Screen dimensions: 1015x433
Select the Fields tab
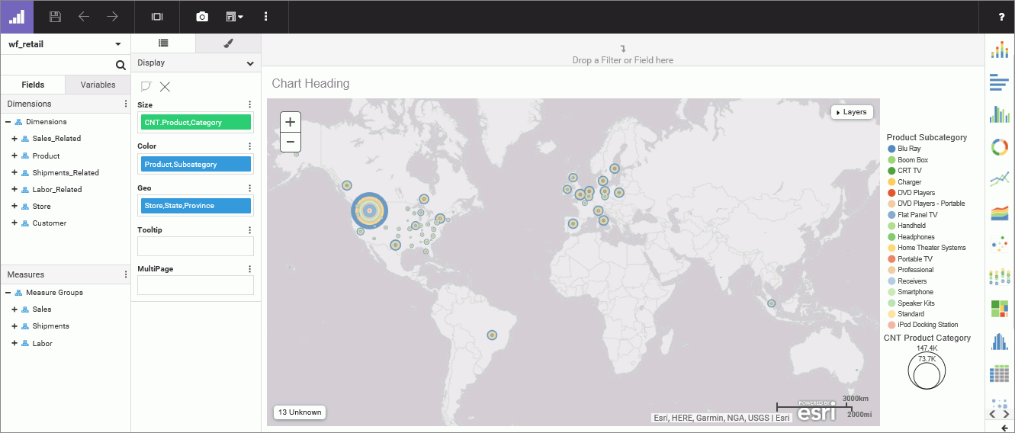(33, 85)
